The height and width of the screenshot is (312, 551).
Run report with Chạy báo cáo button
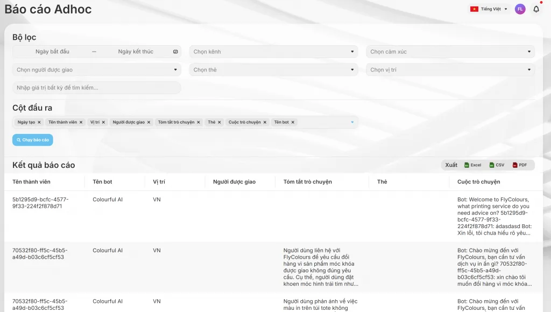[33, 140]
